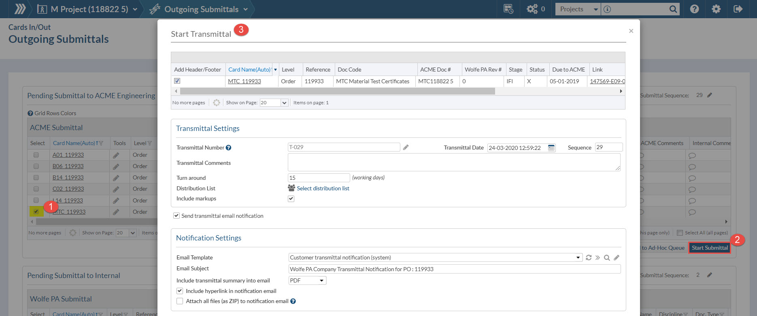Click the triple-chevron logo icon in top bar
The height and width of the screenshot is (316, 757).
[x=20, y=9]
